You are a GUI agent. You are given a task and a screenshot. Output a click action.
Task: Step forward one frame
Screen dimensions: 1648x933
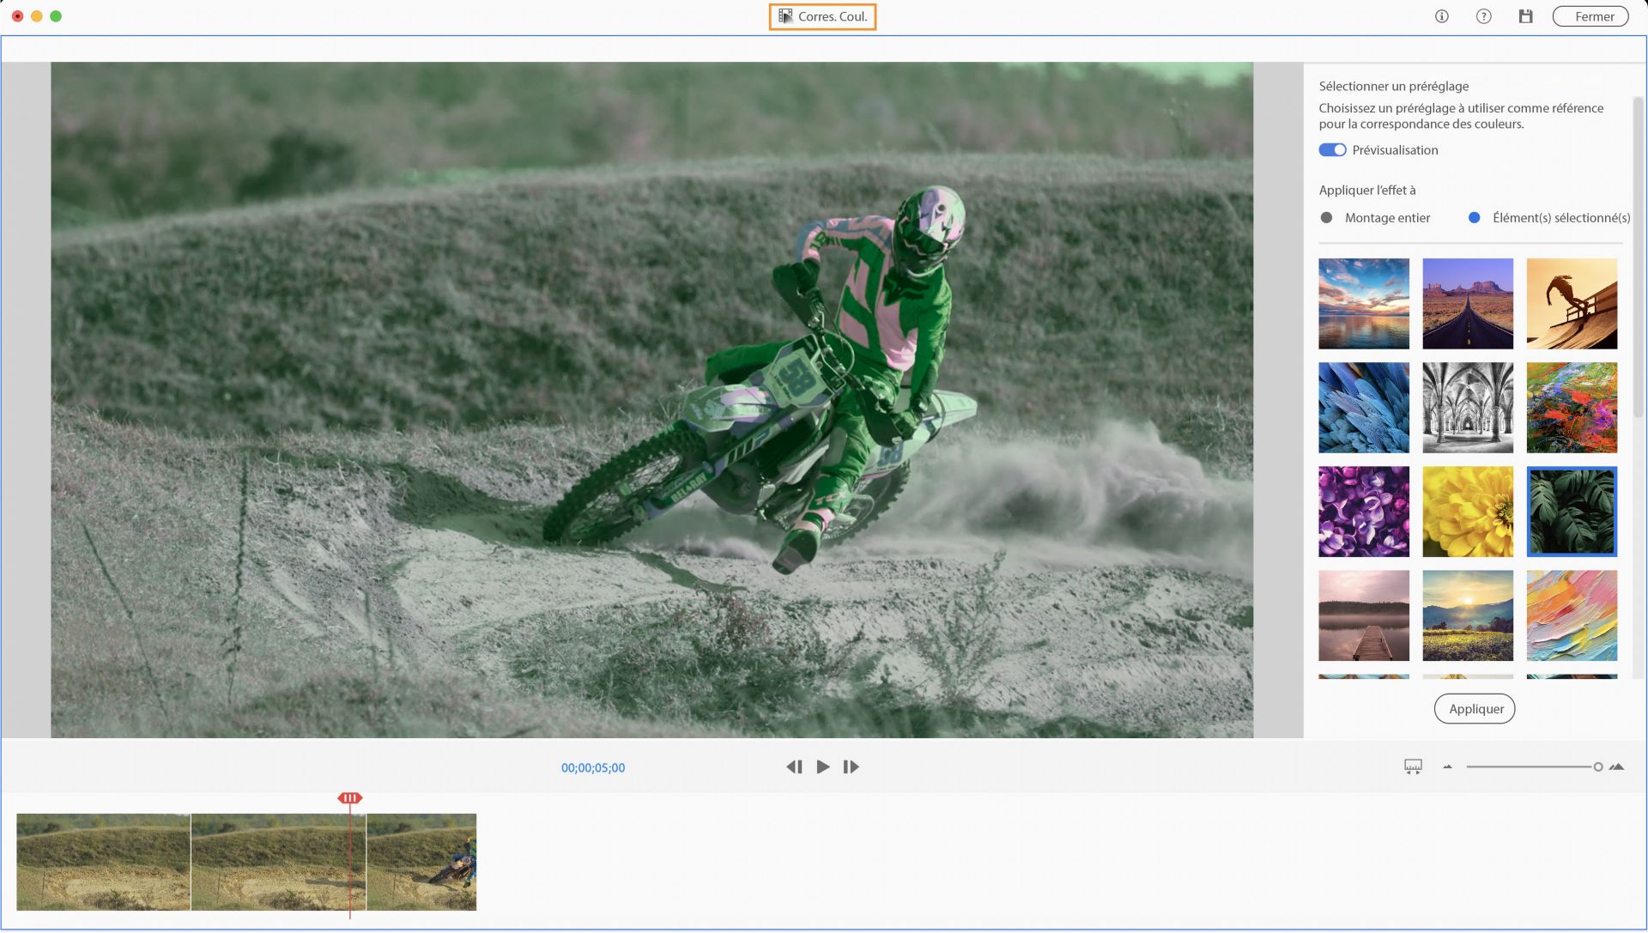[851, 767]
